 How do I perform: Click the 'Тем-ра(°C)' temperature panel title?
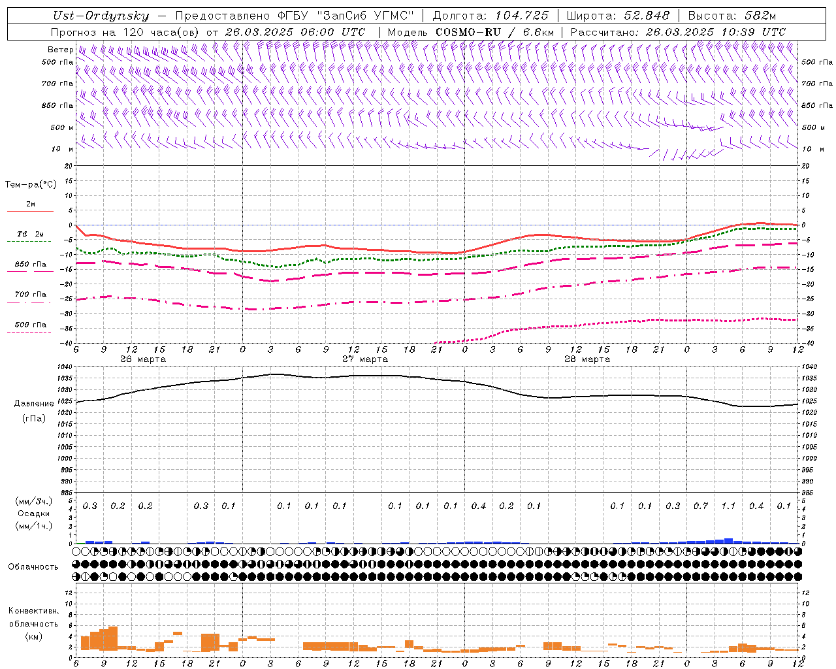(x=31, y=185)
